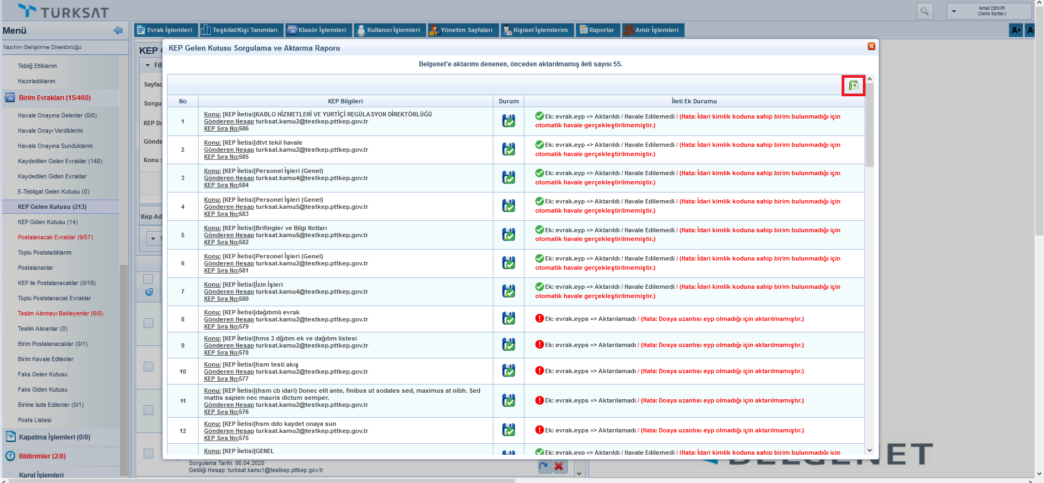Open the Evrak İşlemleri menu
This screenshot has height=483, width=1044.
pyautogui.click(x=164, y=30)
